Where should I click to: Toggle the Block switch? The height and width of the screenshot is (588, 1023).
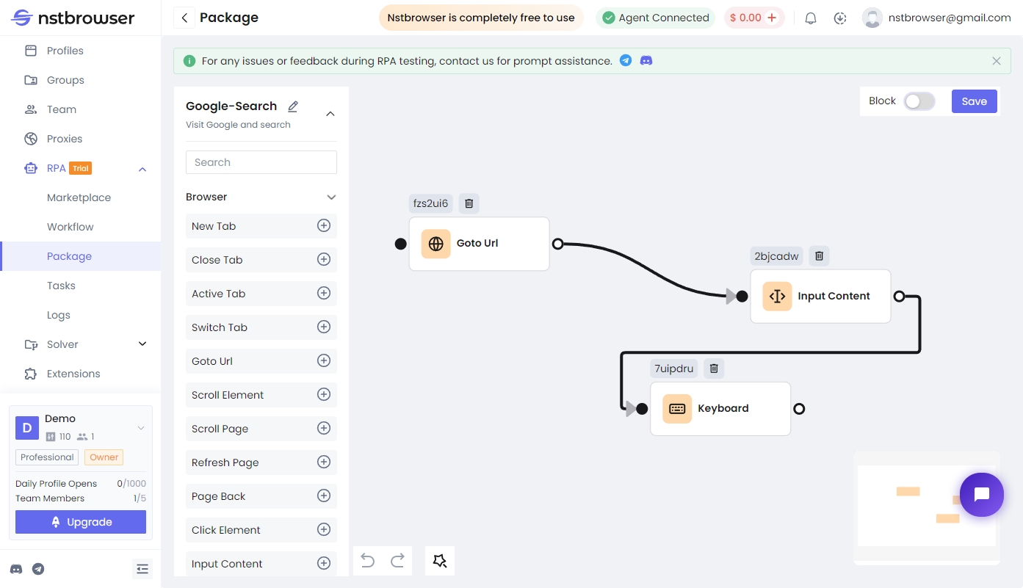point(919,101)
